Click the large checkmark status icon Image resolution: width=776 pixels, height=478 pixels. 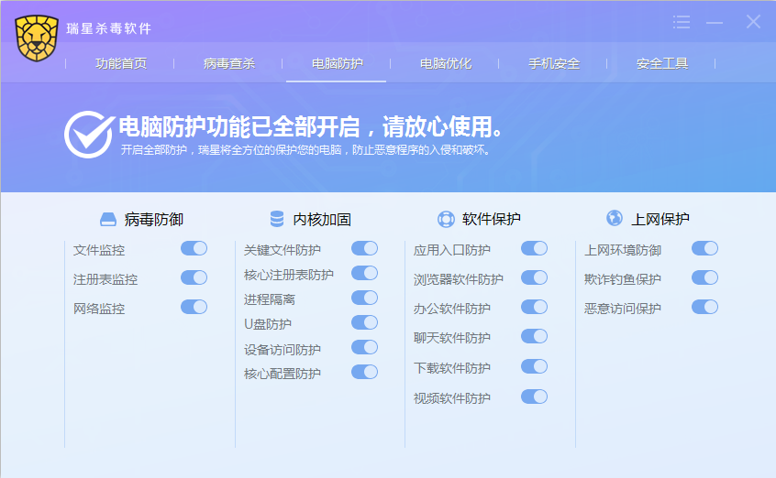coord(88,135)
